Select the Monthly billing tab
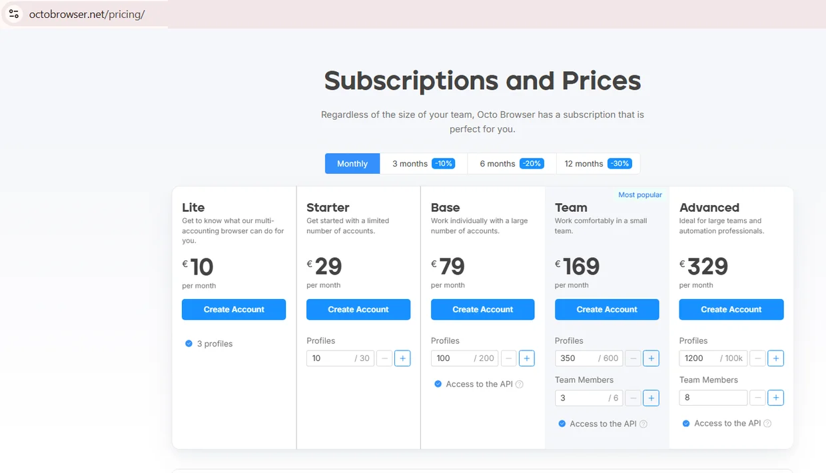 352,163
